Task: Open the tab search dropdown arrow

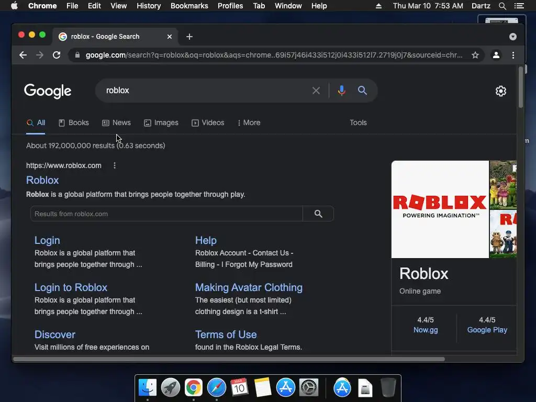Action: 513,37
